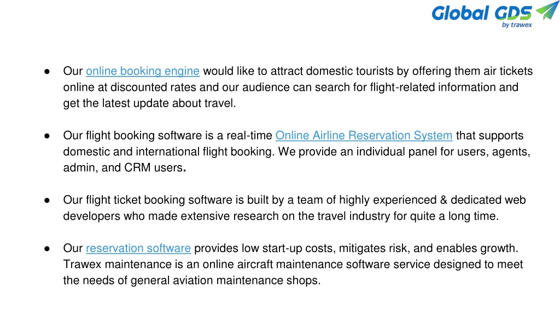Select the "by trawex" tagline
The height and width of the screenshot is (315, 560).
click(517, 25)
